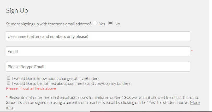Click the word "info" ending the disclaimer

(9, 107)
